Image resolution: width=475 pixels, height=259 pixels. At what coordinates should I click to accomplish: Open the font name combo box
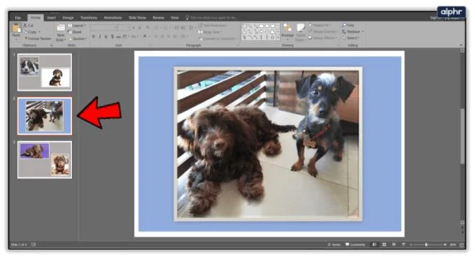point(104,27)
